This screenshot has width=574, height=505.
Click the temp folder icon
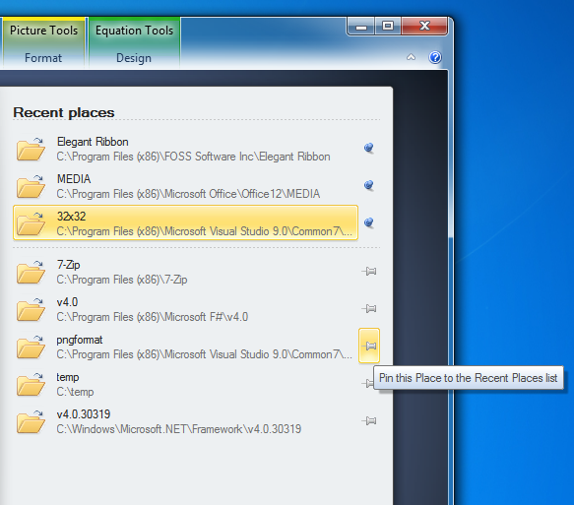[31, 384]
